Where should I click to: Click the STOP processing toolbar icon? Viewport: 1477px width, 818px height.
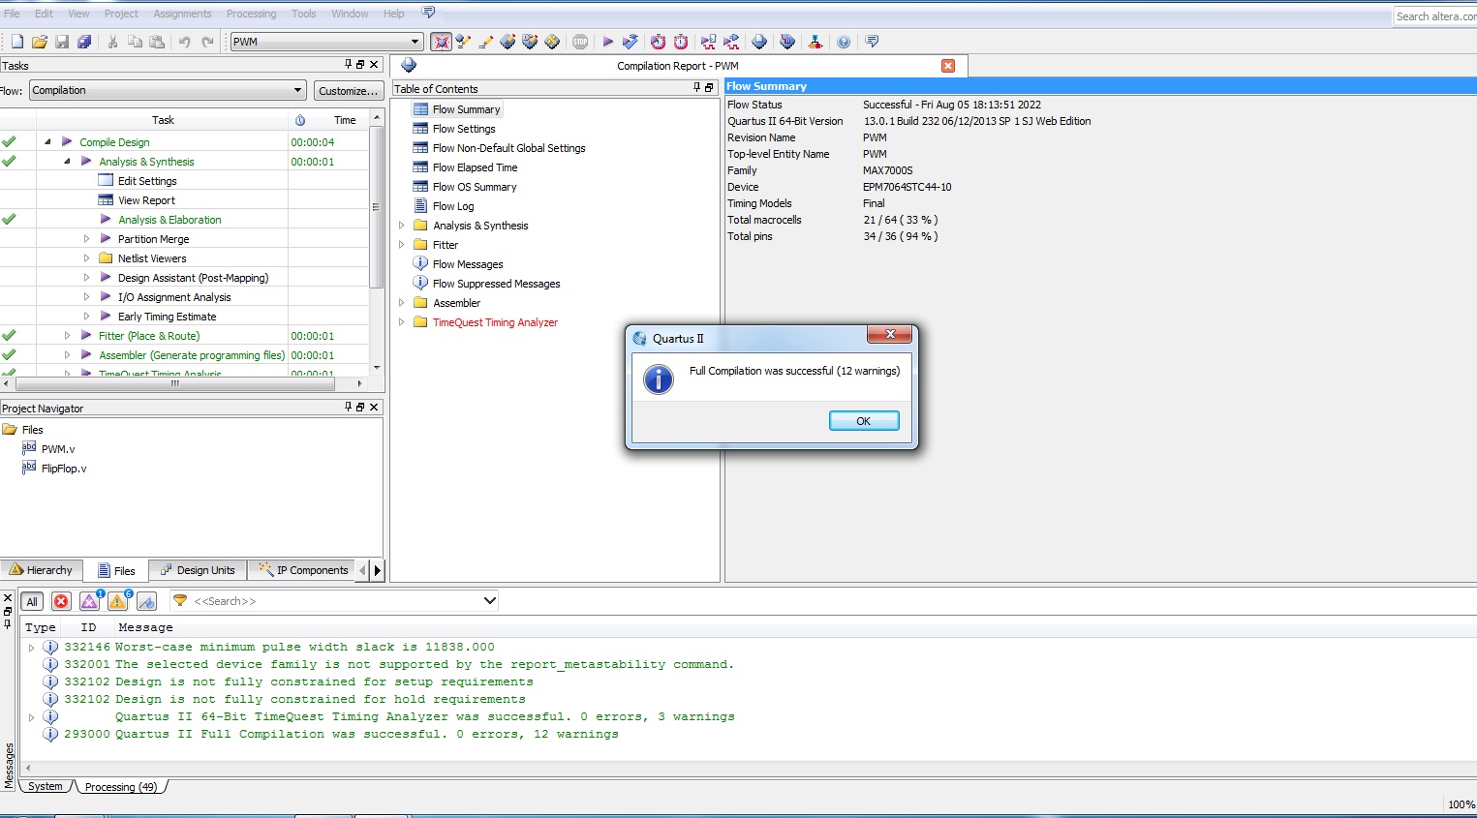580,42
